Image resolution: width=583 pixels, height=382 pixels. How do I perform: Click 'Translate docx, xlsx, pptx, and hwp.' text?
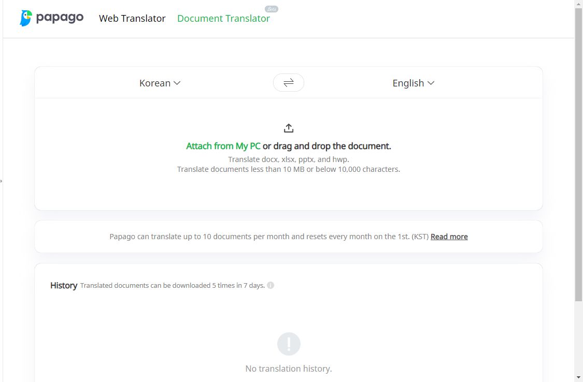[289, 159]
